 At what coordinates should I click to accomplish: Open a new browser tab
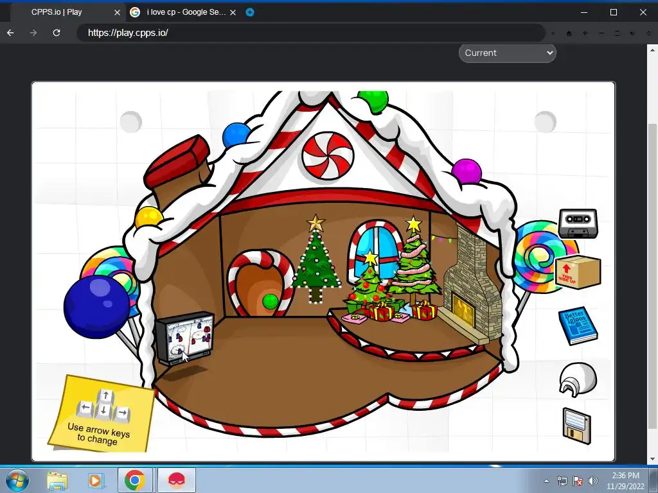click(x=250, y=12)
